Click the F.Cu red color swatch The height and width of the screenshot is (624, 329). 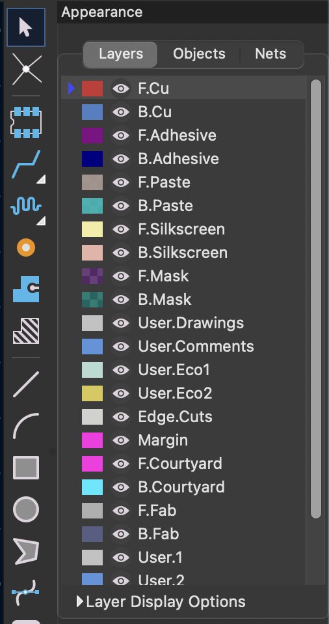92,89
